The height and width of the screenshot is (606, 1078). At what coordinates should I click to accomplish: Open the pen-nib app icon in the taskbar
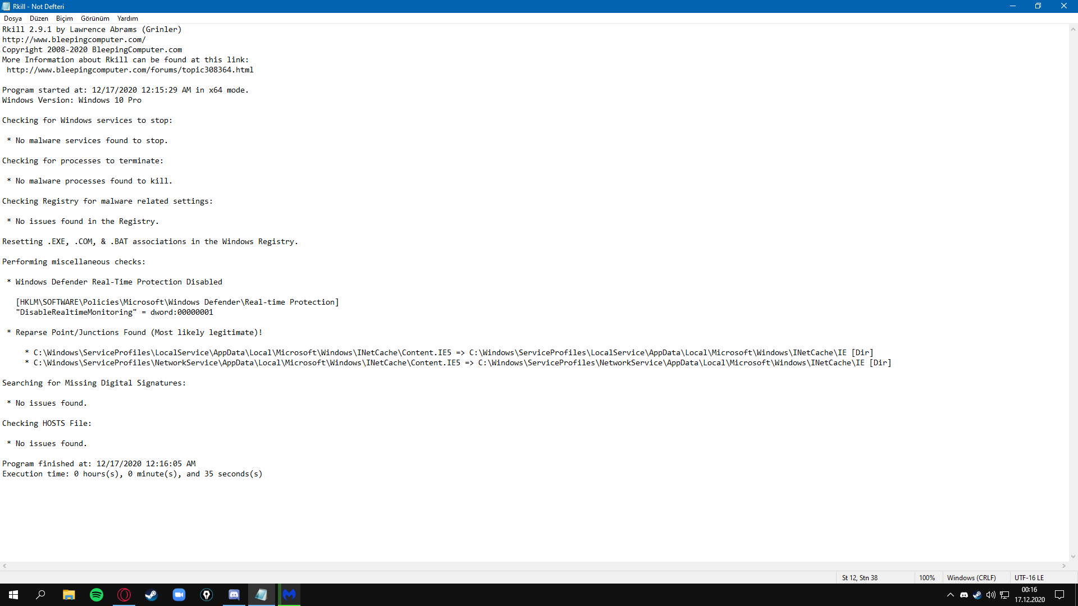[x=207, y=595]
